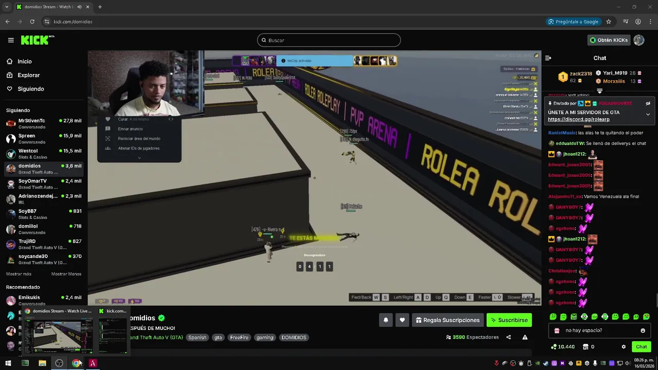Image resolution: width=658 pixels, height=370 pixels.
Task: Click Mostrar Menos in the Siguiendo list
Action: point(66,274)
